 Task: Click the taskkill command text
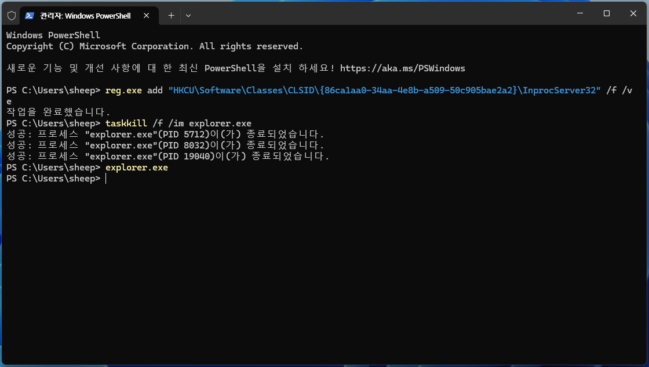coord(126,123)
